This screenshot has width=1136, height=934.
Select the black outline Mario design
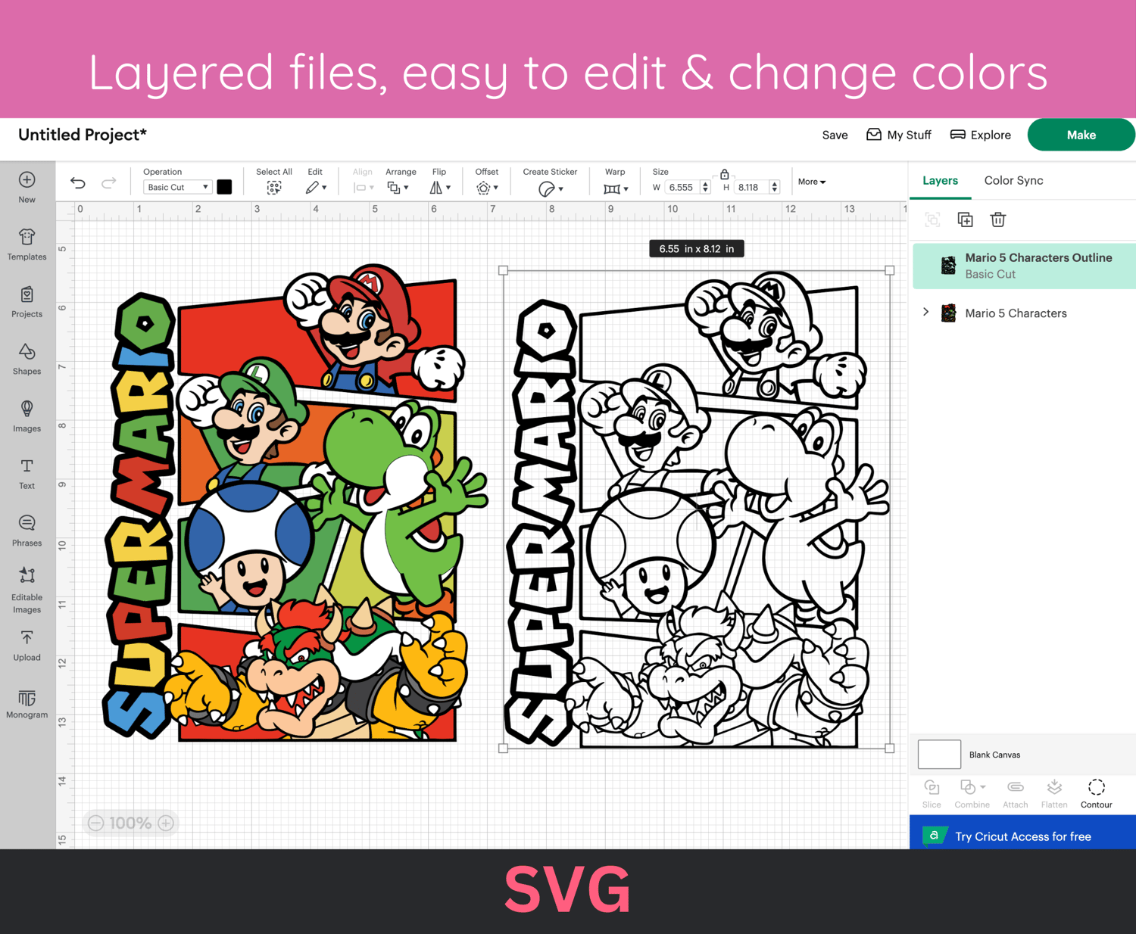[x=697, y=509]
